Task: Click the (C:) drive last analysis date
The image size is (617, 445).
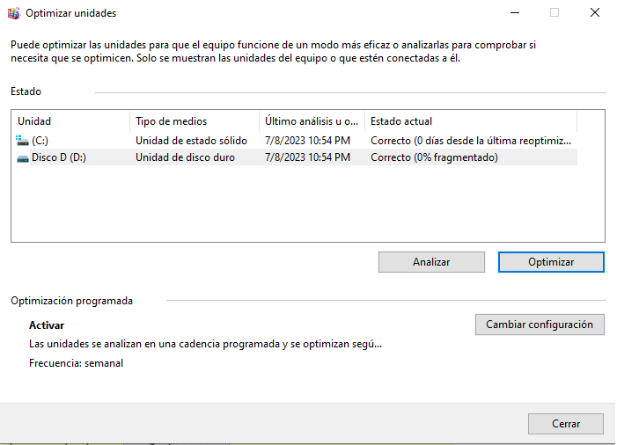Action: [x=307, y=141]
